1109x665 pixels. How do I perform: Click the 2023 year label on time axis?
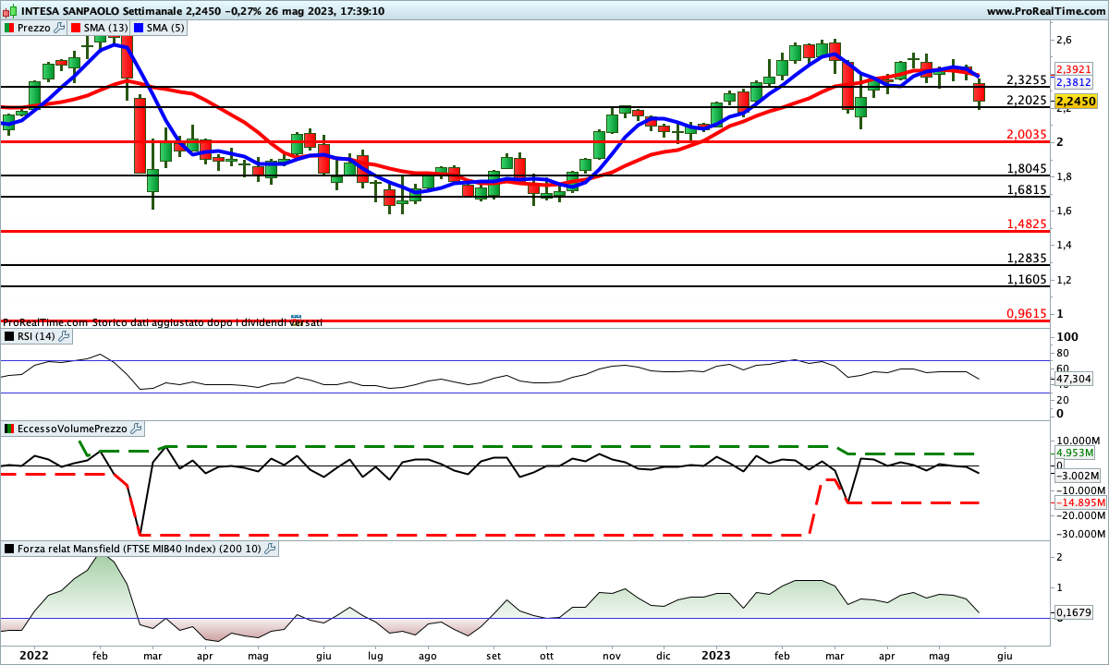tap(715, 655)
